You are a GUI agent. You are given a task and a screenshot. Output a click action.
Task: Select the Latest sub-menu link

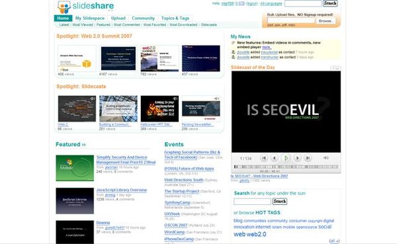64,25
